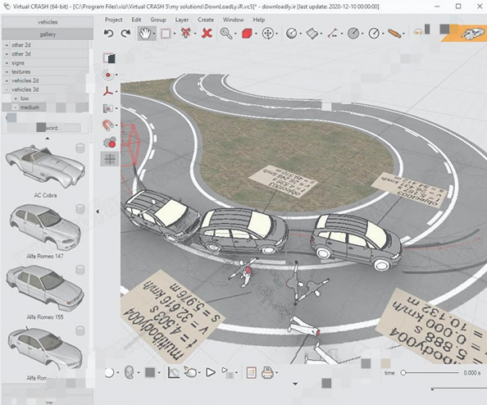
Task: Click the Undo arrow icon
Action: pyautogui.click(x=108, y=33)
